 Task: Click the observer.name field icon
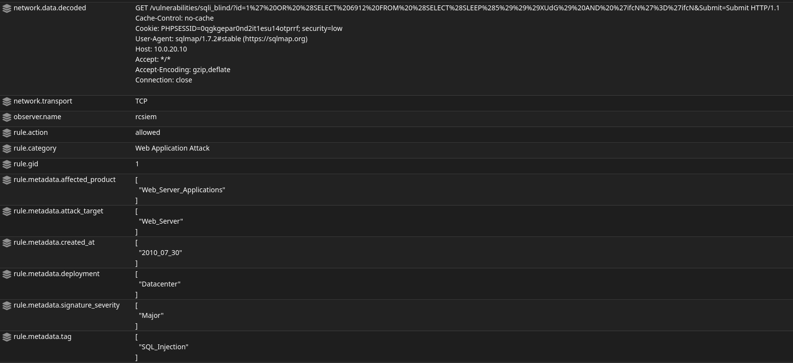click(x=7, y=117)
